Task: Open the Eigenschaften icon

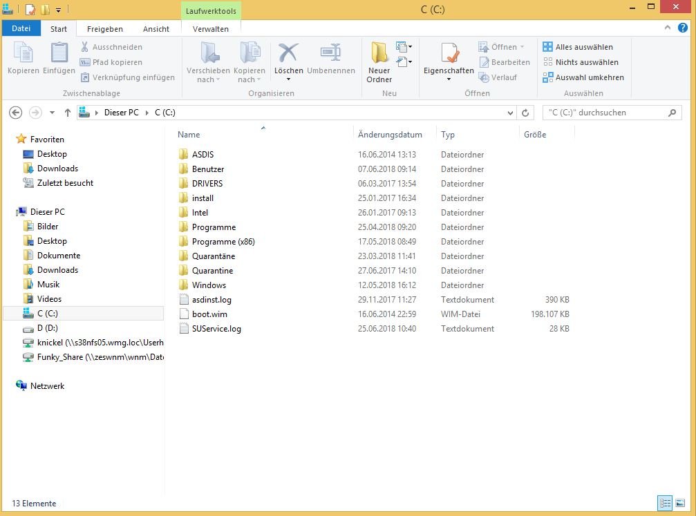Action: (x=450, y=52)
